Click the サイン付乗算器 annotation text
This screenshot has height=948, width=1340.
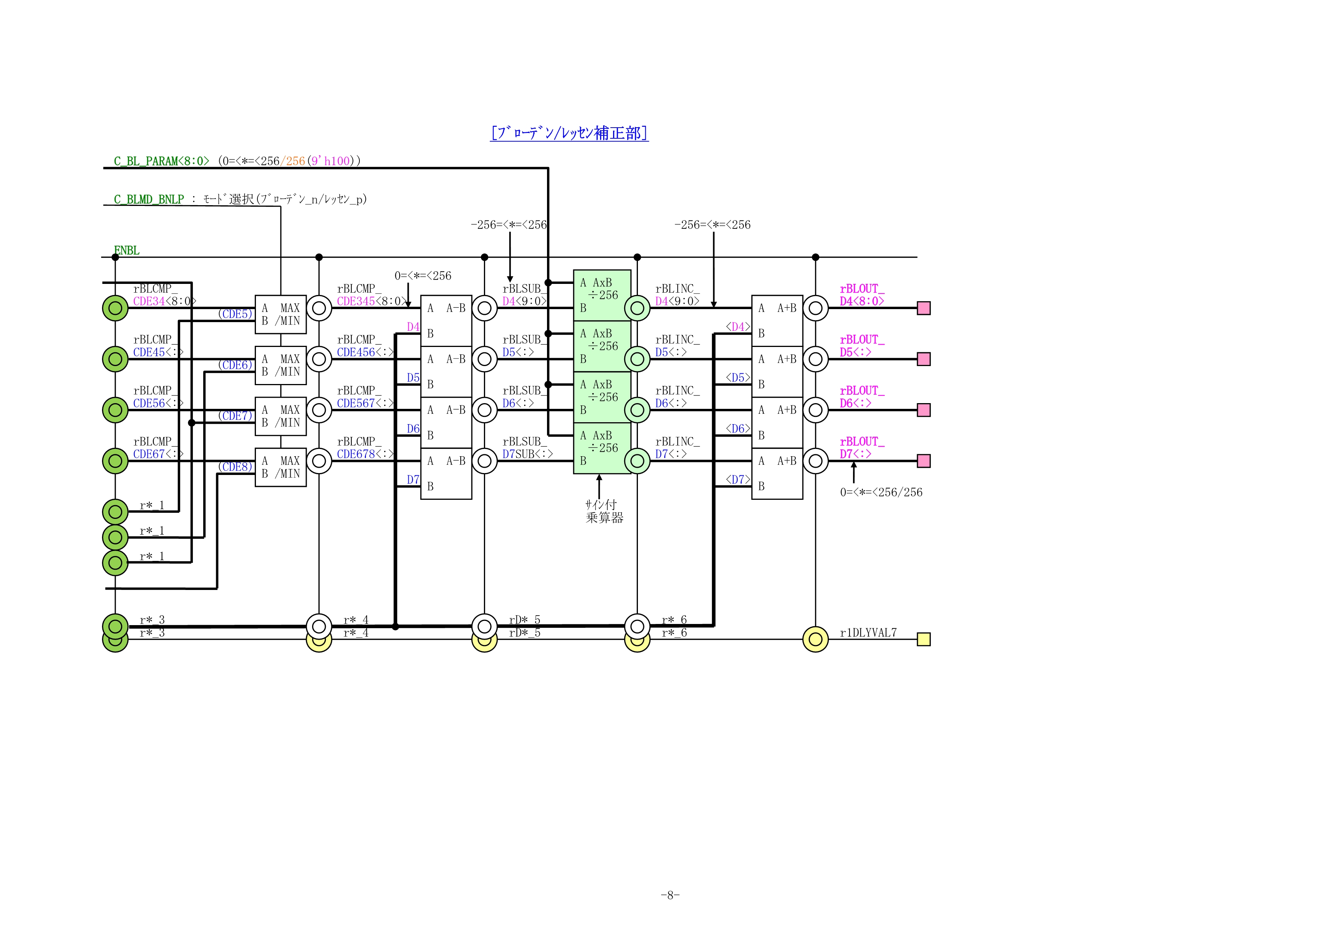(x=604, y=511)
